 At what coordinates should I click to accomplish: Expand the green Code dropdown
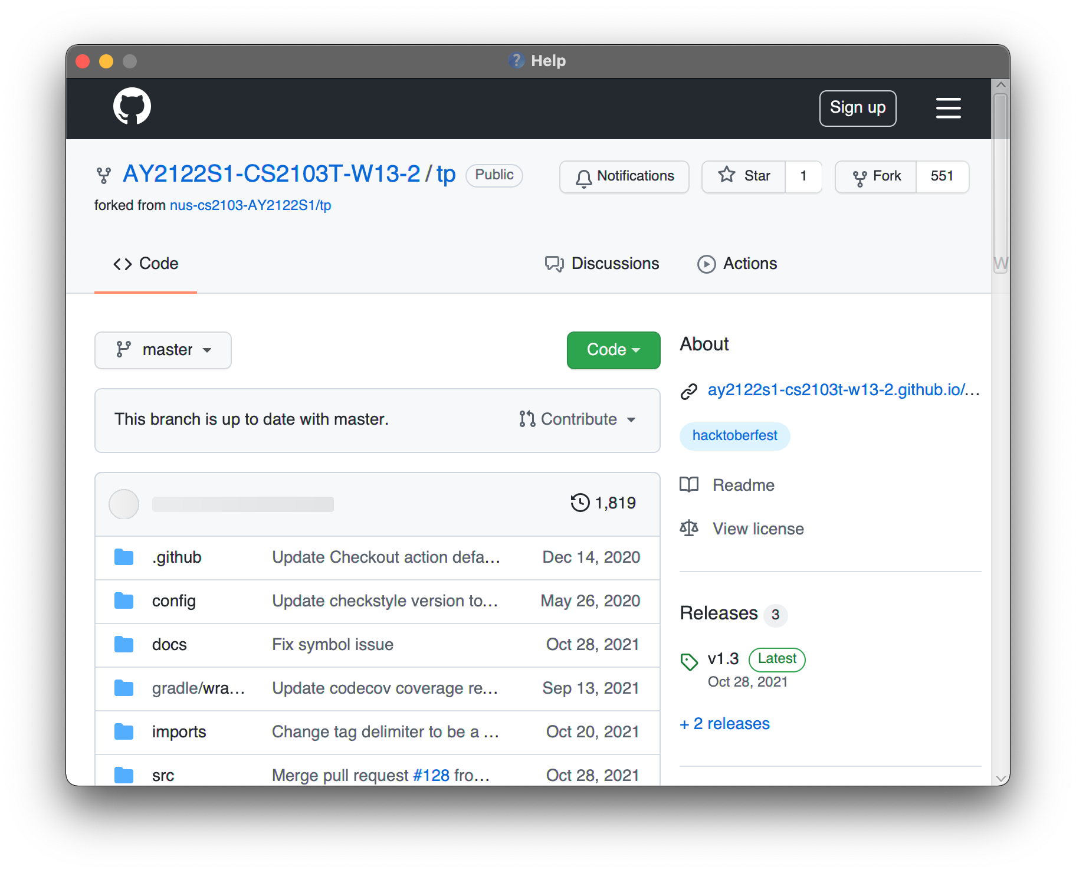[x=614, y=350]
